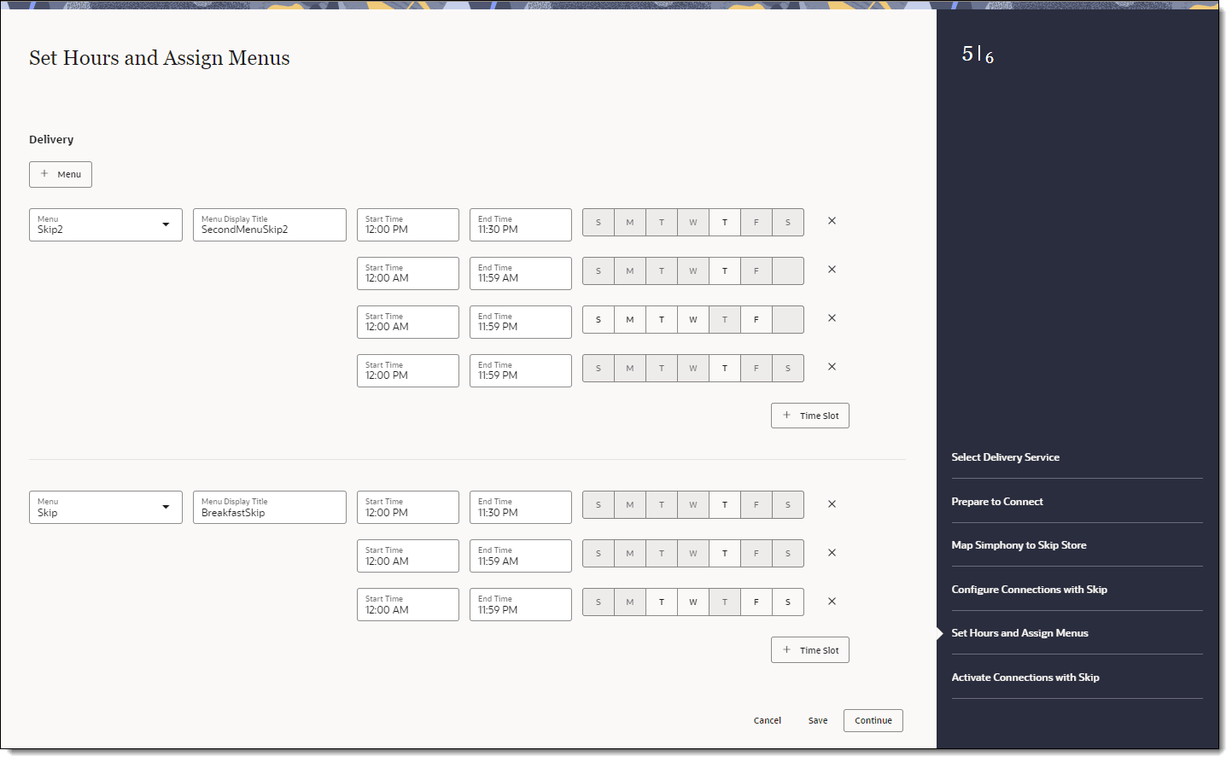Screen dimensions: 1232x762
Task: Click End Time 11:30 PM in BreakfastSkip row
Action: (521, 508)
